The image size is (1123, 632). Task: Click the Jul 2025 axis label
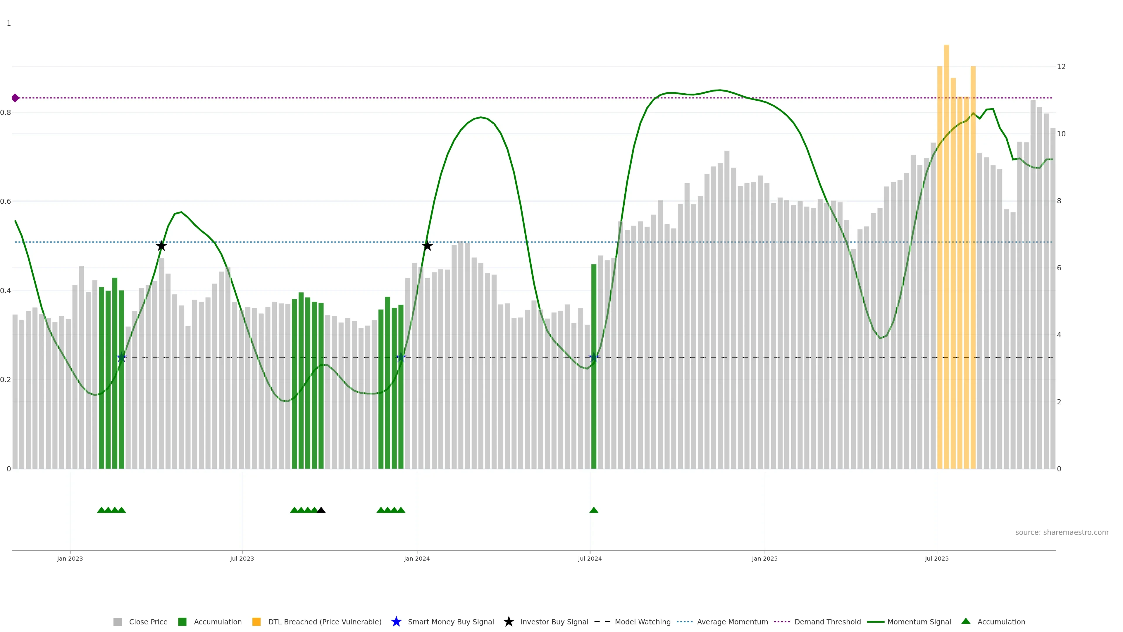936,558
